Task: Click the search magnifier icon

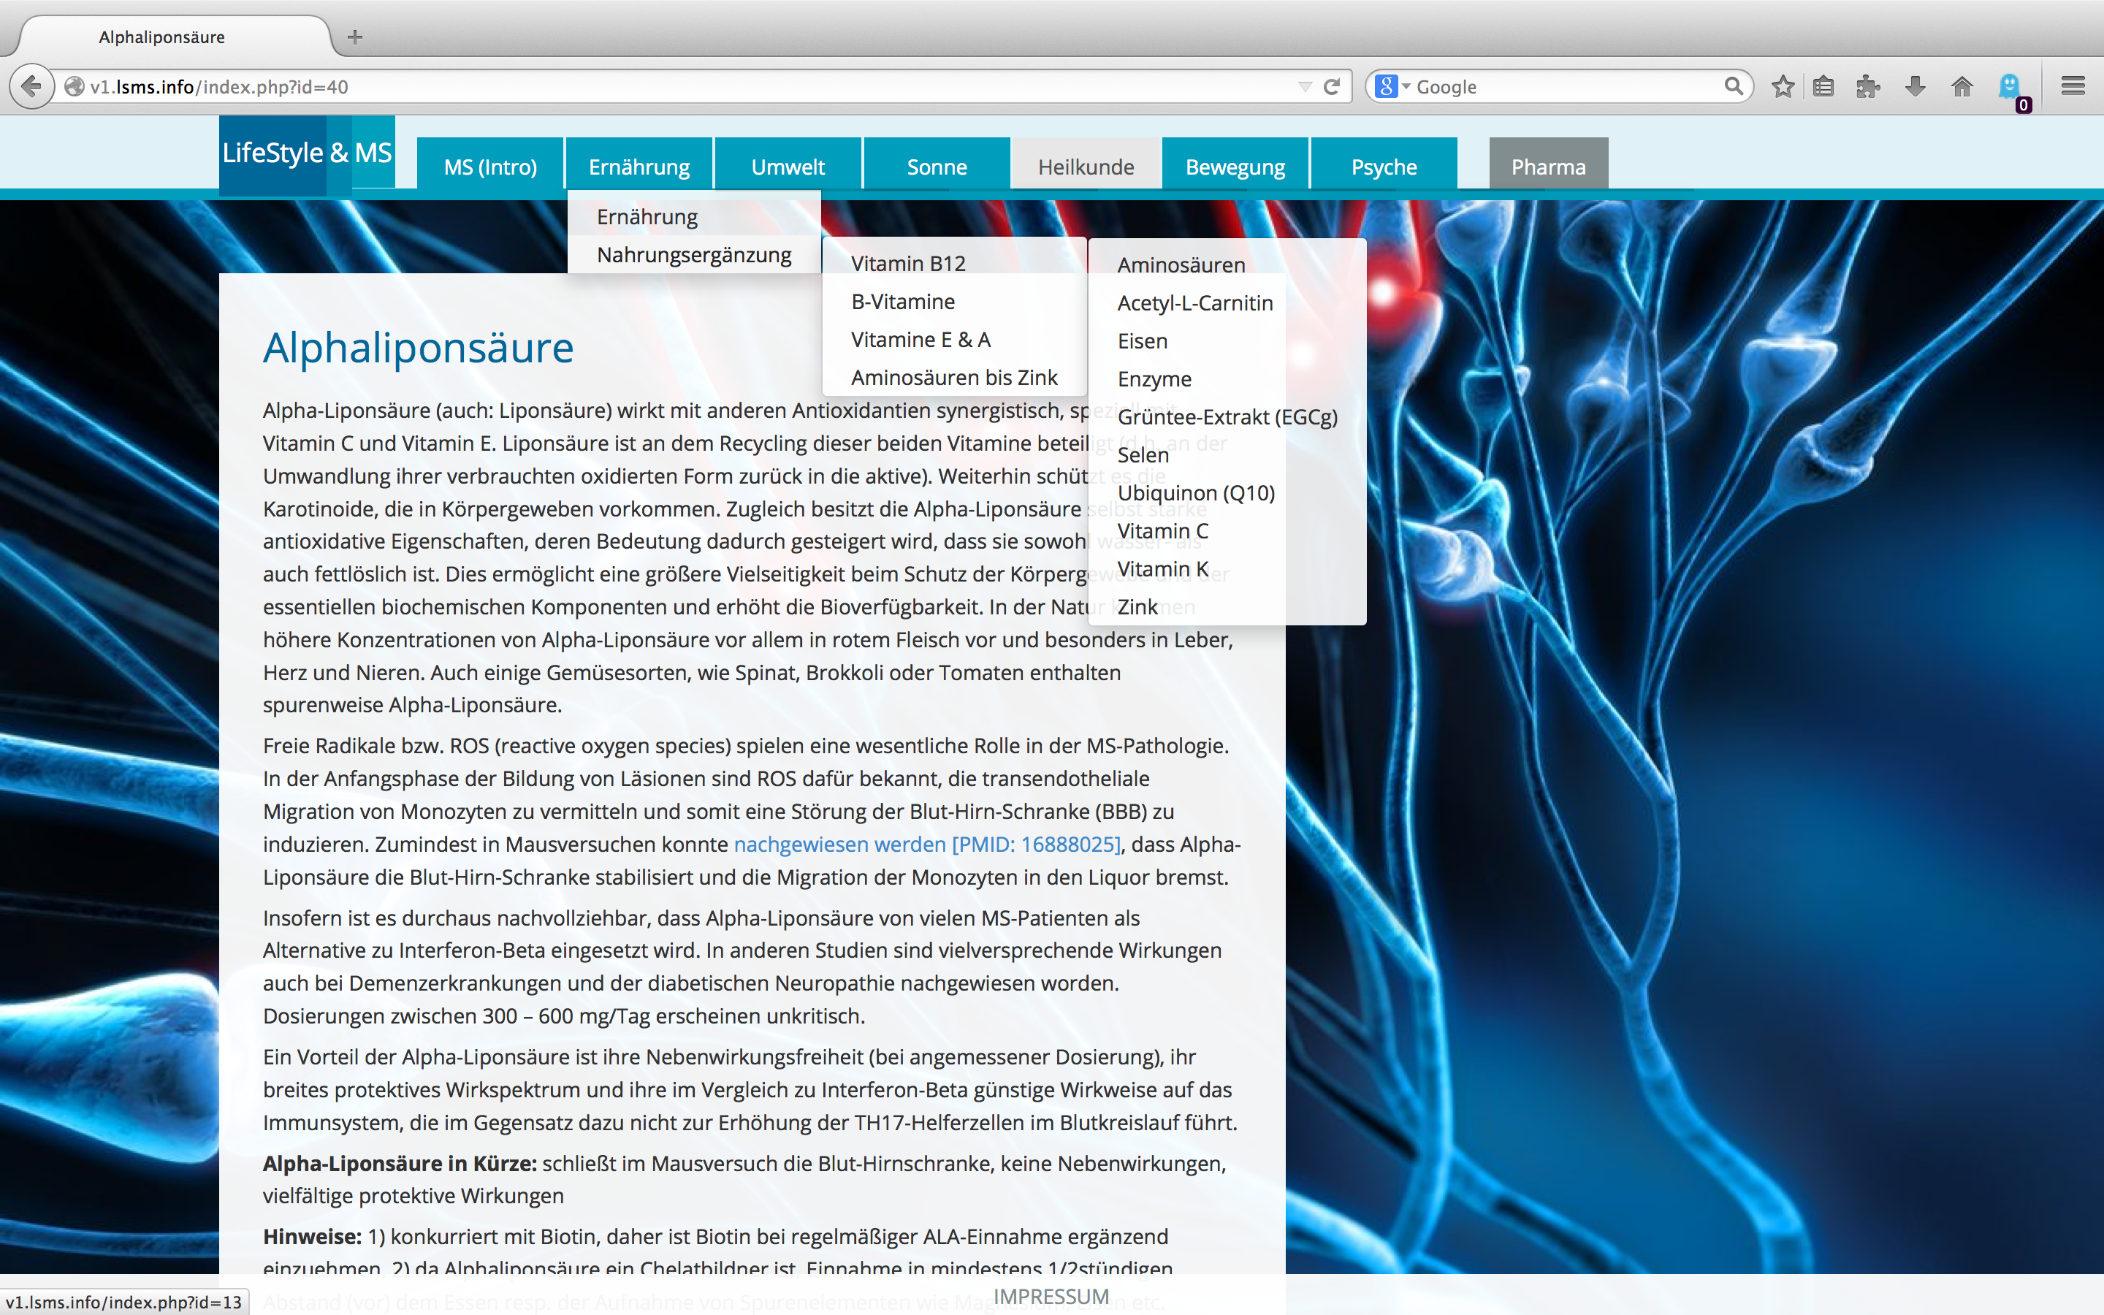Action: pyautogui.click(x=1734, y=86)
